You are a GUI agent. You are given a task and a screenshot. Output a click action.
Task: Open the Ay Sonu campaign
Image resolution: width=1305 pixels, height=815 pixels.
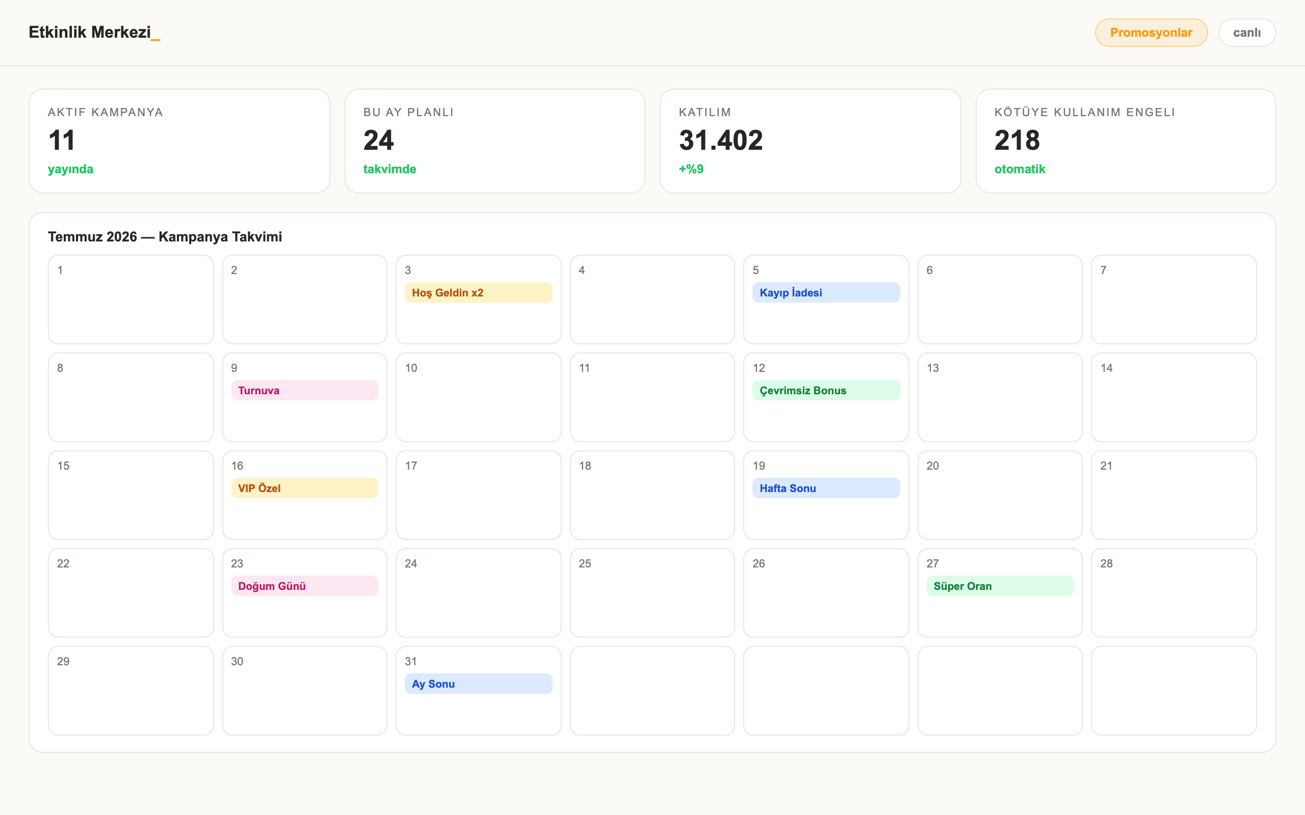[x=478, y=684]
